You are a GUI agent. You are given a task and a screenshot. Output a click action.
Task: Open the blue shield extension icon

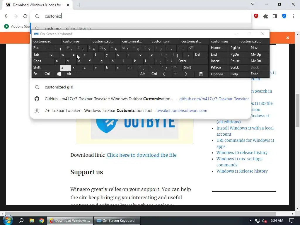pyautogui.click(x=284, y=16)
